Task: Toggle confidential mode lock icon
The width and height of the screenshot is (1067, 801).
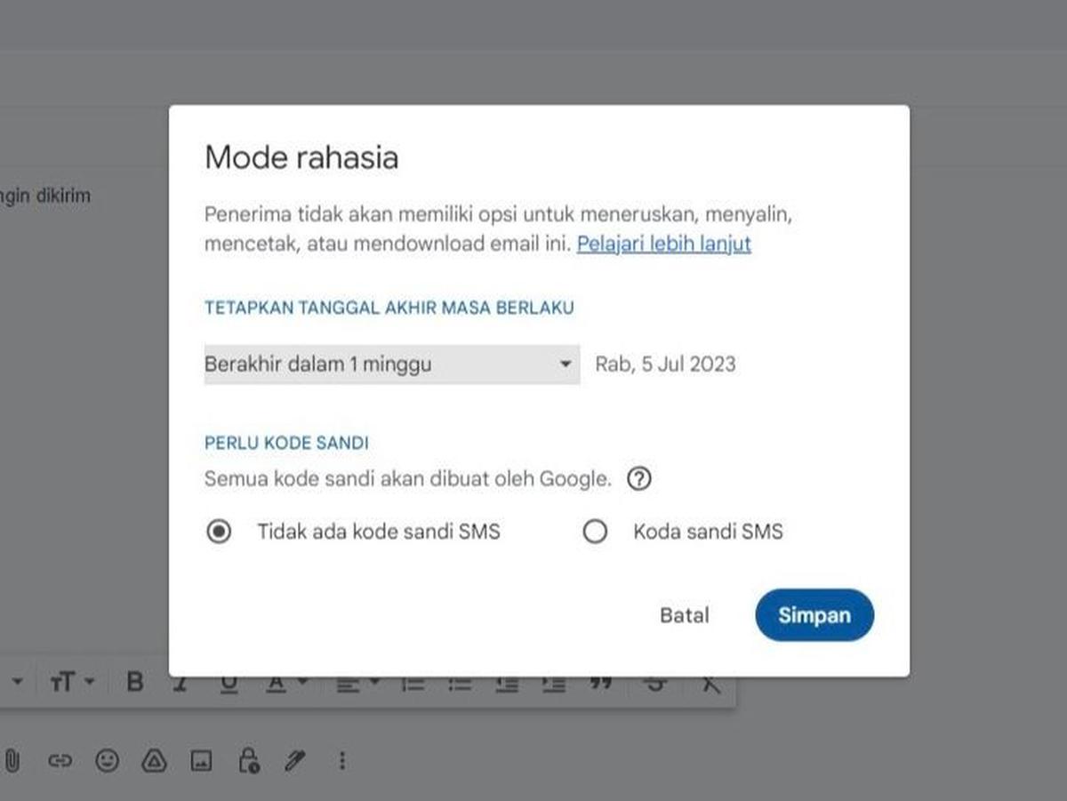Action: click(248, 760)
